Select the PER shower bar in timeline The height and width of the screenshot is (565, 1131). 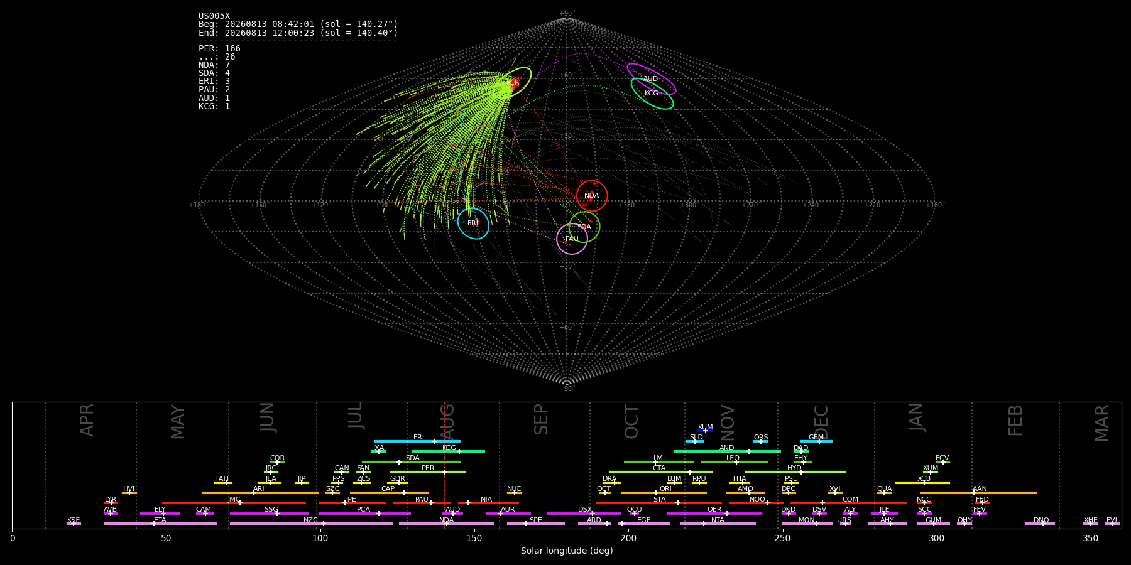[x=428, y=472]
